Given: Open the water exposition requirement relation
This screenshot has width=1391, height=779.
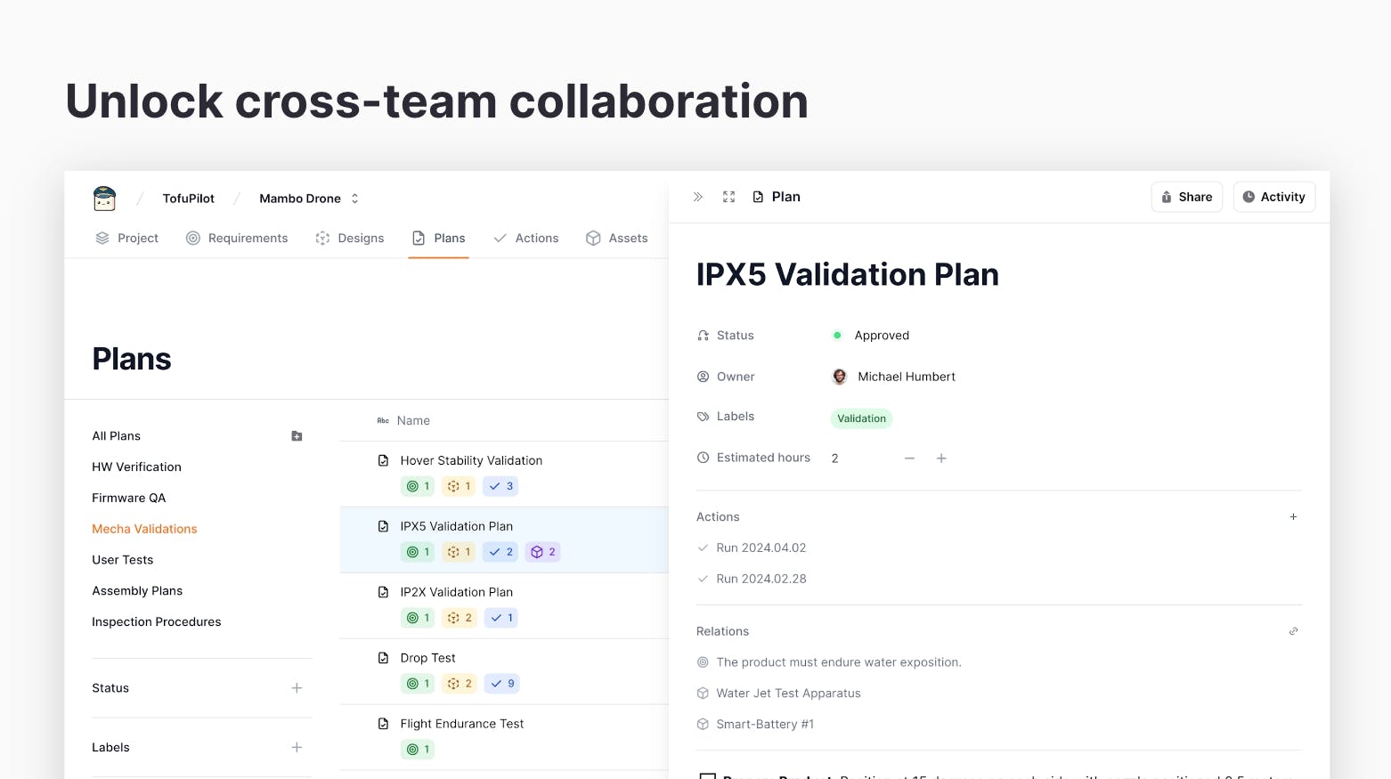Looking at the screenshot, I should (839, 662).
